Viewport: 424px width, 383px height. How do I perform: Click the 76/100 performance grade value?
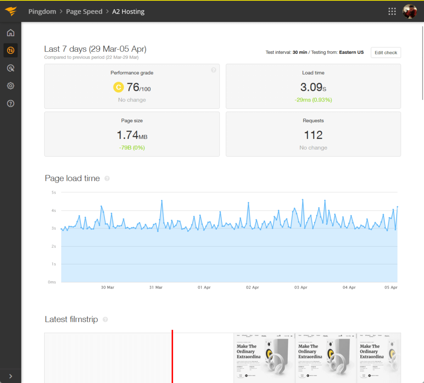(138, 87)
